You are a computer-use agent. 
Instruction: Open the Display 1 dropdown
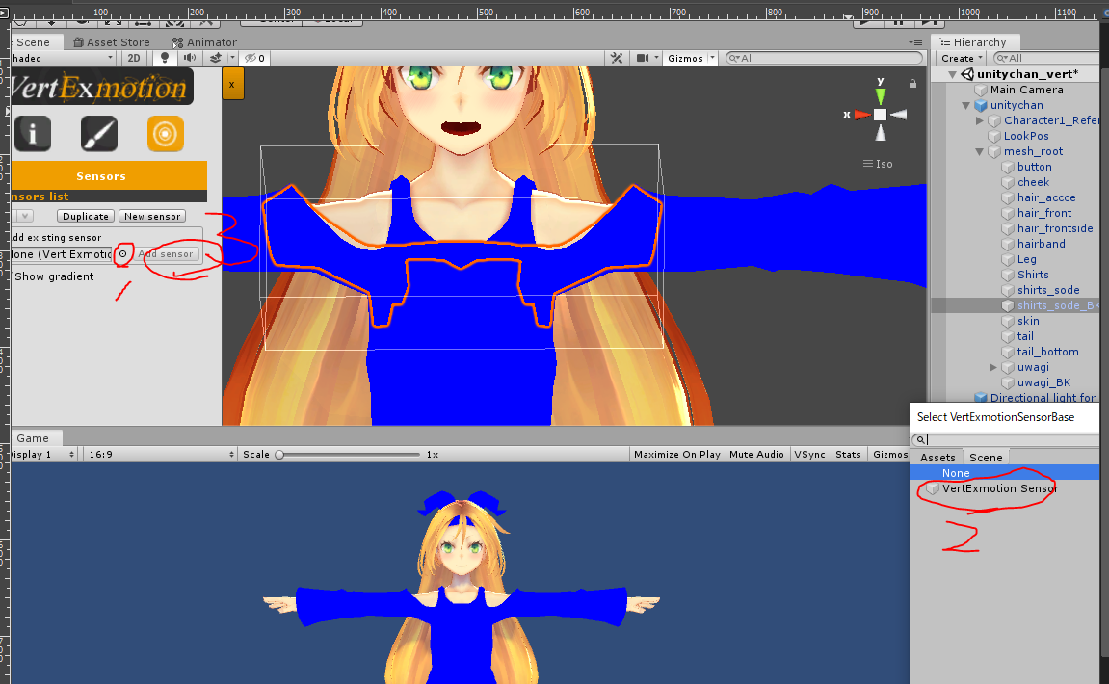[42, 454]
